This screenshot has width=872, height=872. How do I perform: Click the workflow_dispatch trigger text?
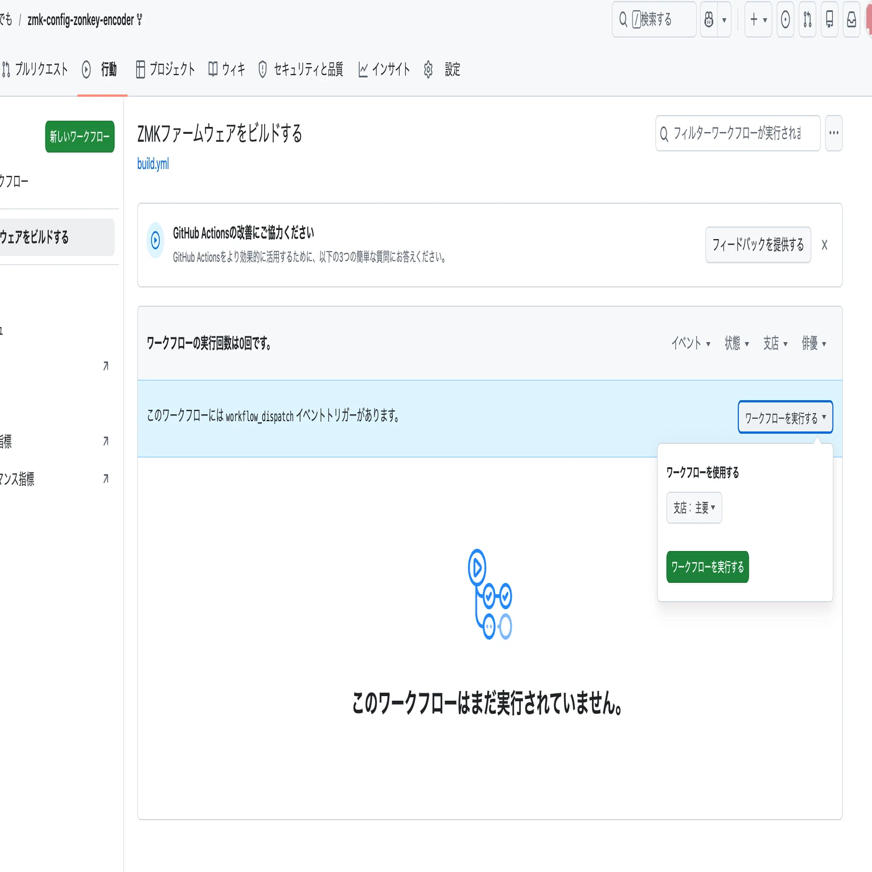260,417
